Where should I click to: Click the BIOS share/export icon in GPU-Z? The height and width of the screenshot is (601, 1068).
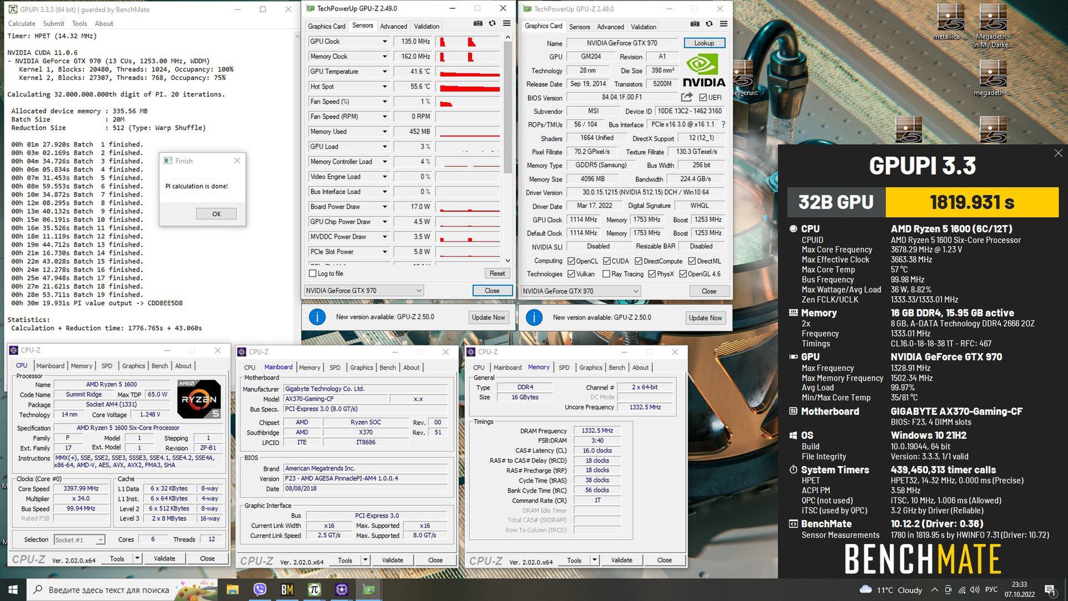[687, 97]
